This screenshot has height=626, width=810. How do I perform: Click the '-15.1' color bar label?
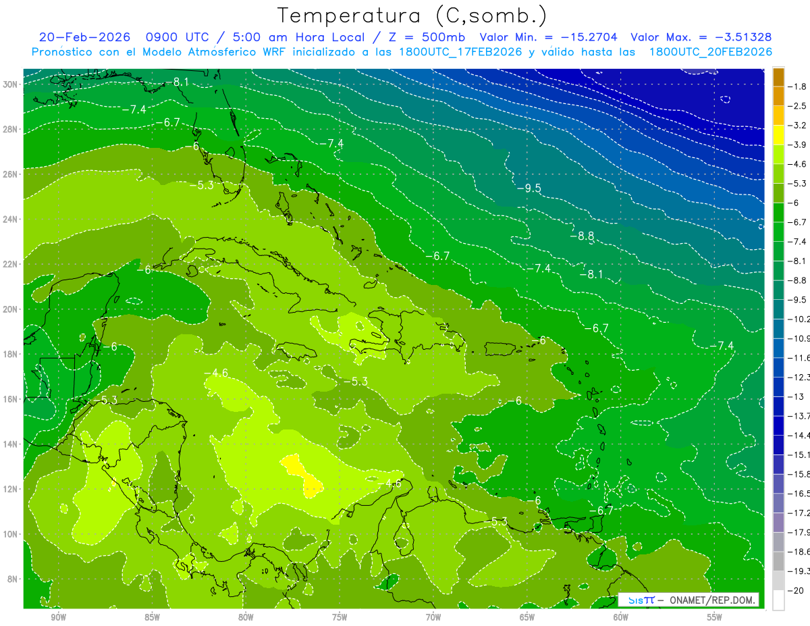pos(799,454)
